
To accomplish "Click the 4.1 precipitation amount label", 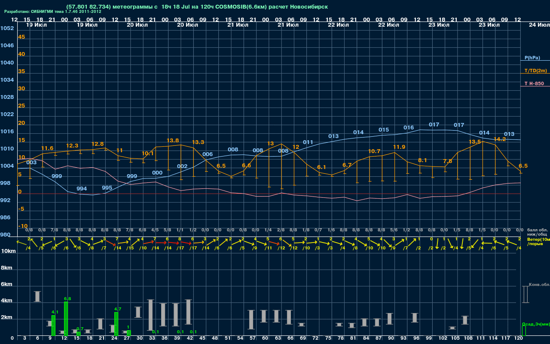I will pos(55,312).
